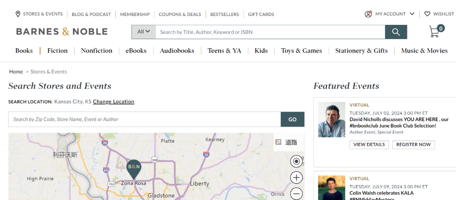Click View Details for David Nicholls event

coord(369,145)
